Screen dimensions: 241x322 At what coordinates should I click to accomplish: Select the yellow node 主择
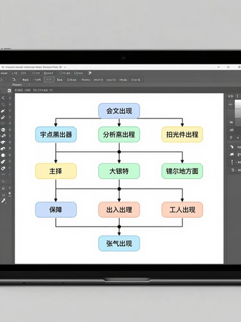(x=56, y=171)
